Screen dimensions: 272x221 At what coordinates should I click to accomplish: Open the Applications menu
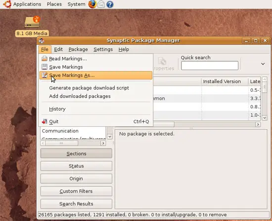coord(27,4)
